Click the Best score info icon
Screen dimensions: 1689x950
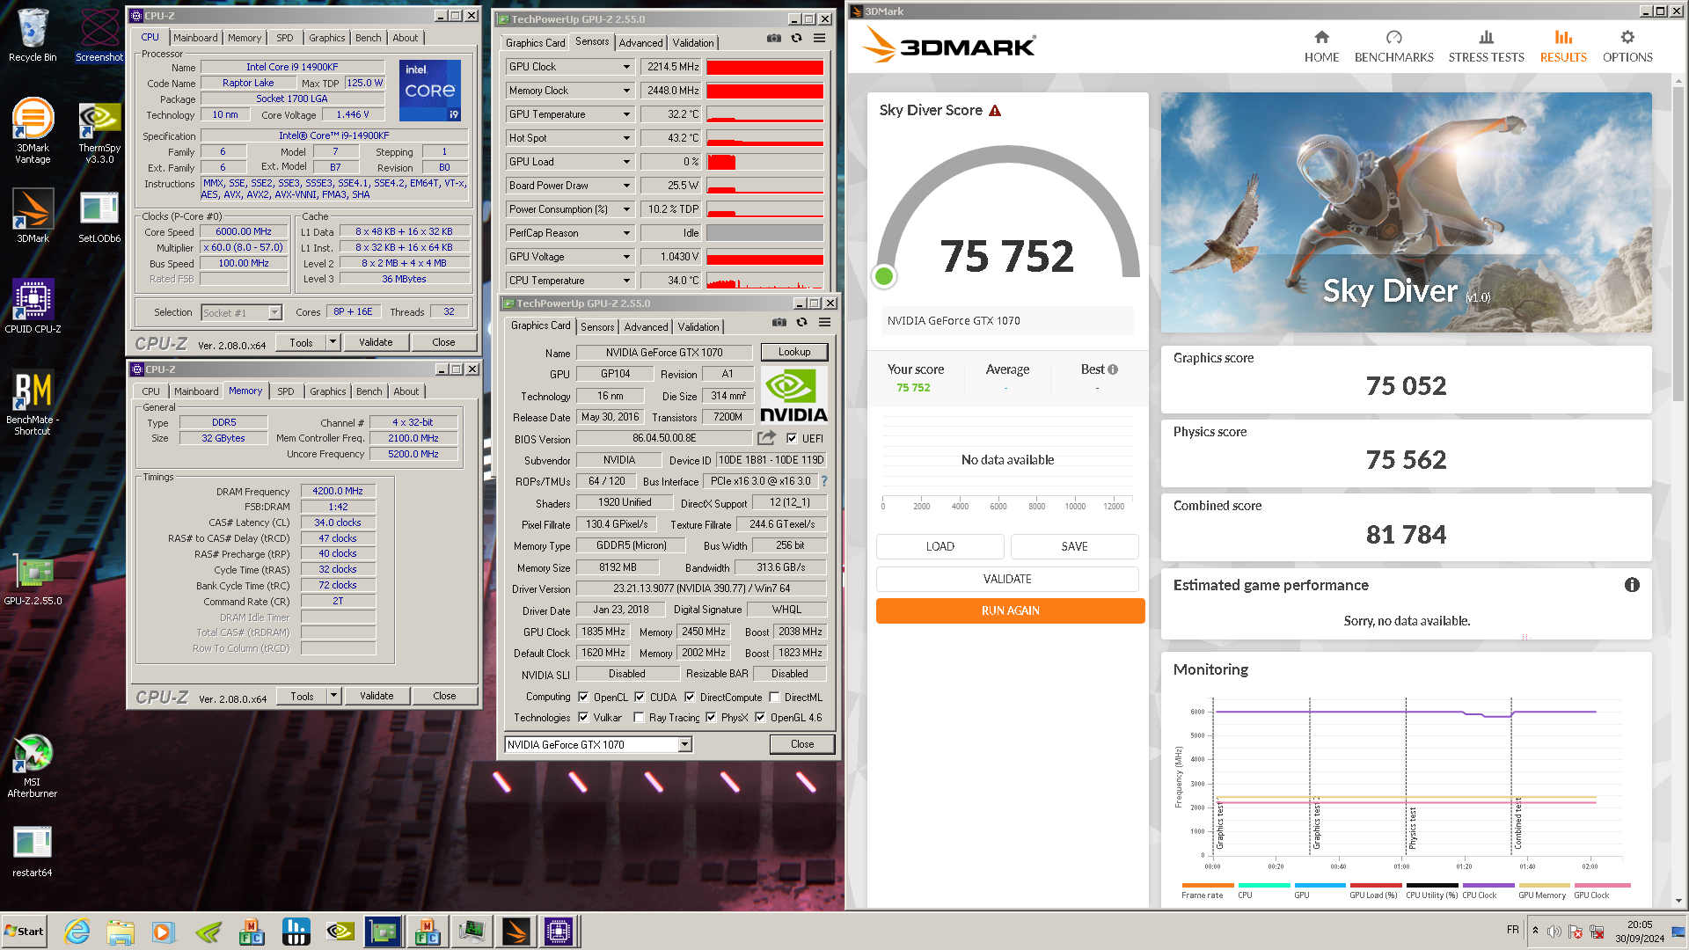click(x=1113, y=369)
